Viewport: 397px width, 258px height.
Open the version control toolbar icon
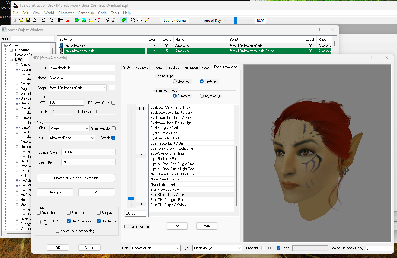(14, 20)
